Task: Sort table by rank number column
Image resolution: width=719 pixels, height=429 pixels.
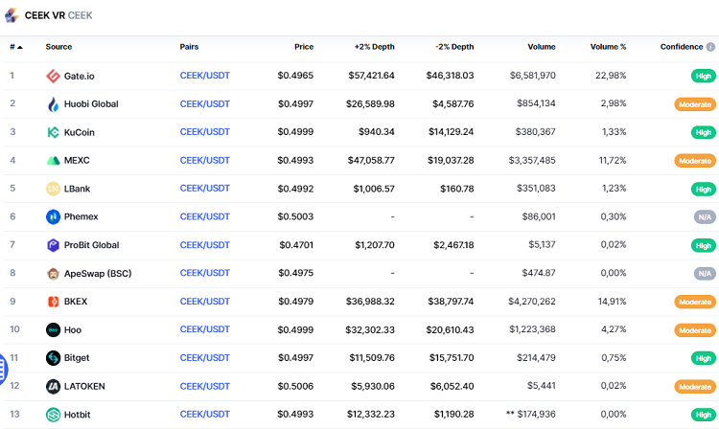Action: tap(15, 47)
